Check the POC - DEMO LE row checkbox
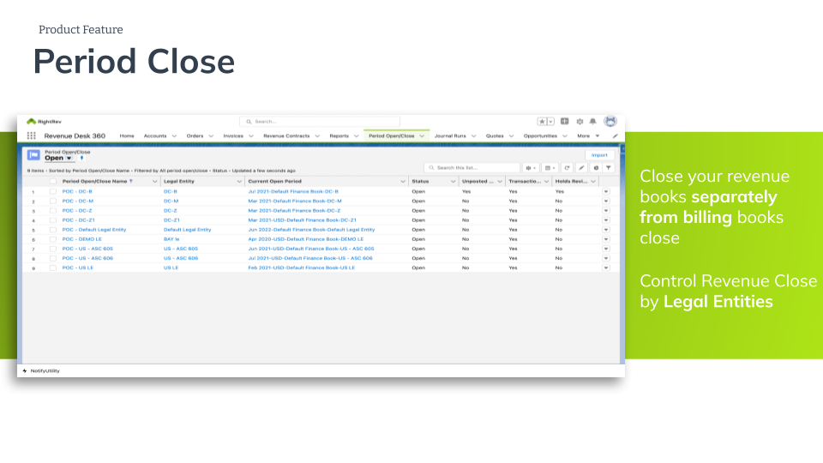 [53, 239]
